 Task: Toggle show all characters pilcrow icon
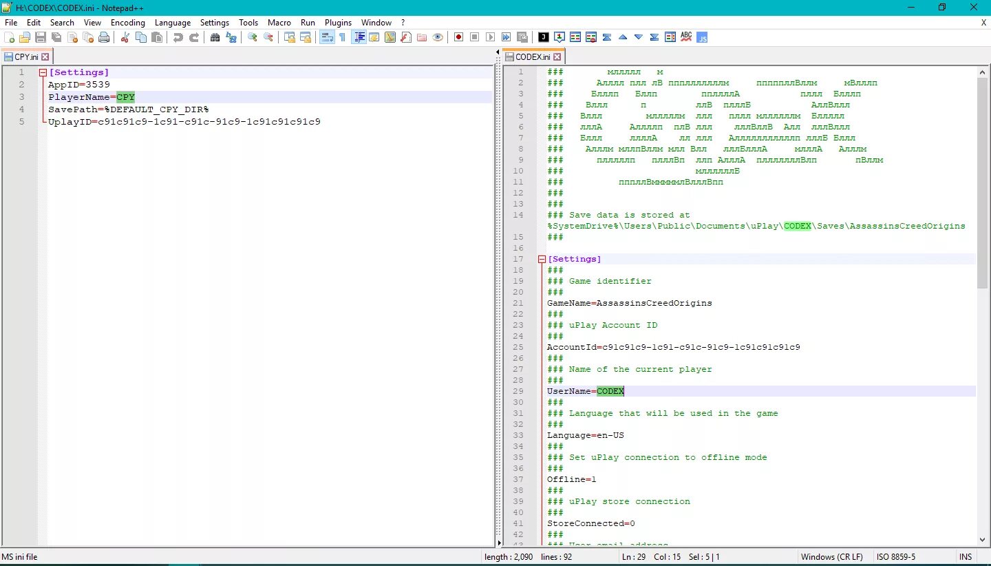click(x=342, y=37)
